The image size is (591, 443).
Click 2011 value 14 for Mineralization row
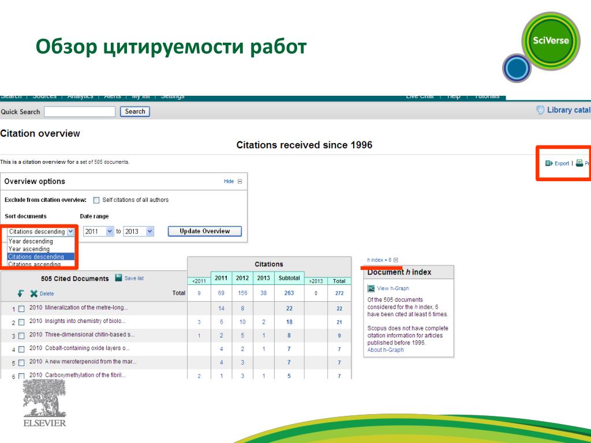pyautogui.click(x=221, y=309)
